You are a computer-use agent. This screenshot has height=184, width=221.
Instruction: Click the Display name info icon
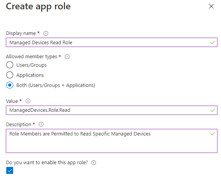46,33
